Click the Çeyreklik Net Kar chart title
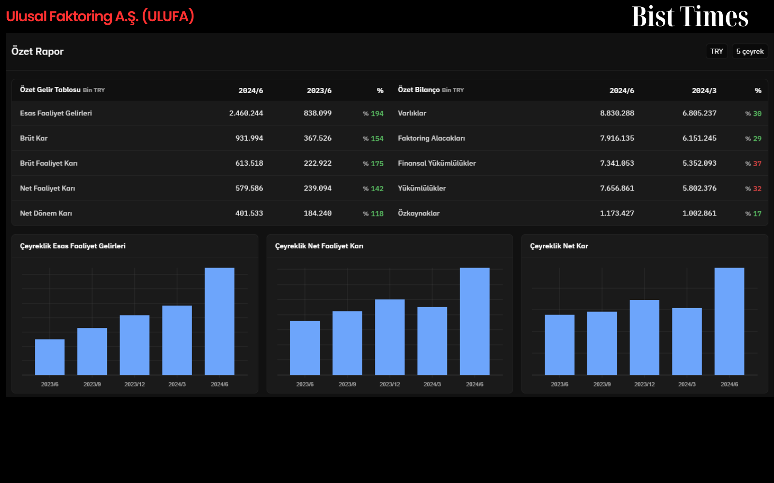Viewport: 774px width, 483px height. 559,246
